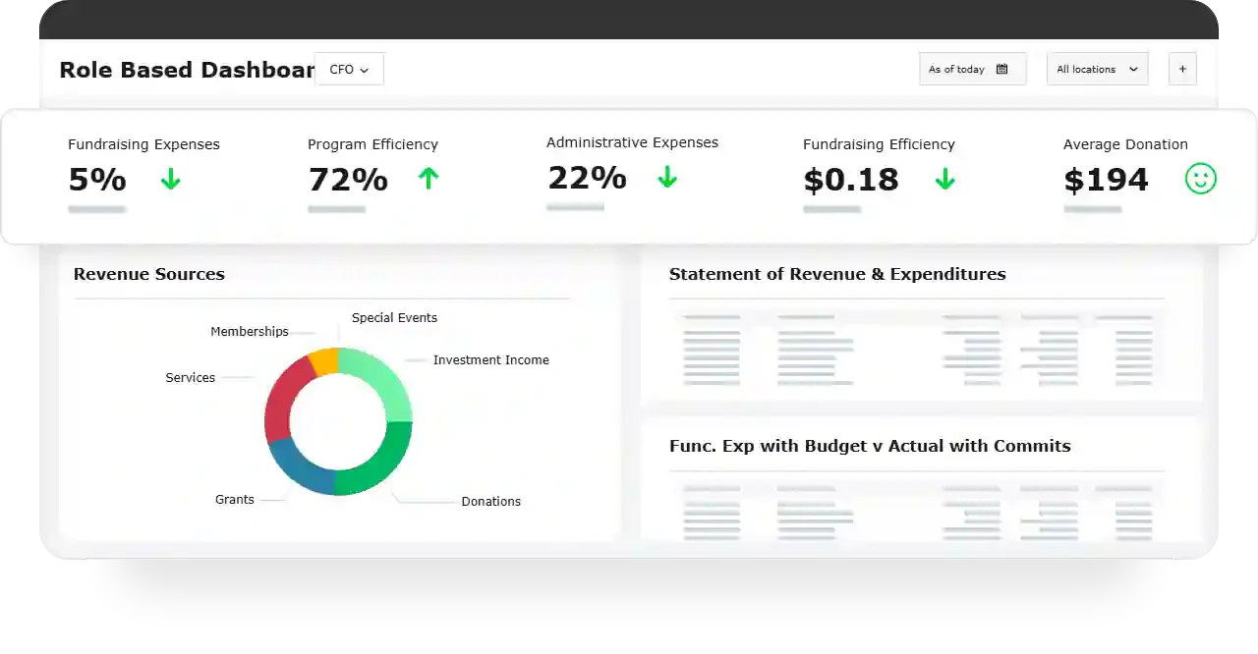
Task: Click the red Services donut segment
Action: pos(280,401)
